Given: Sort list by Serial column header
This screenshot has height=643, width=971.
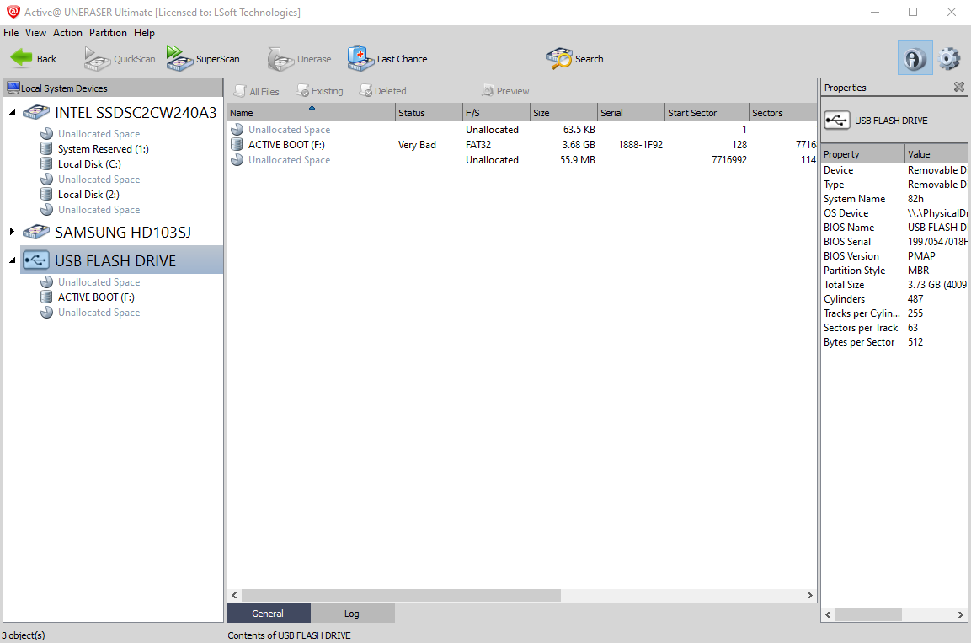Looking at the screenshot, I should tap(631, 113).
